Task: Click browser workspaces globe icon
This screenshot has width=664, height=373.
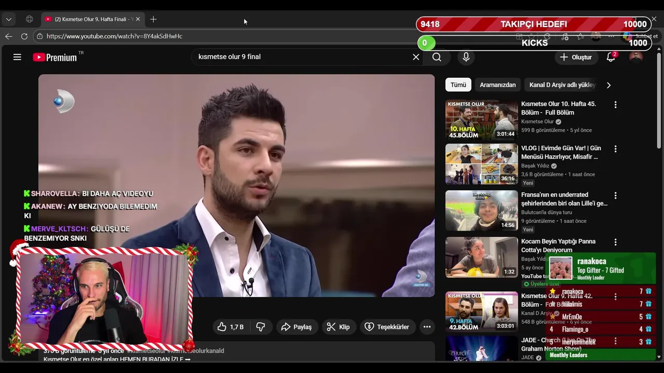Action: 30,19
